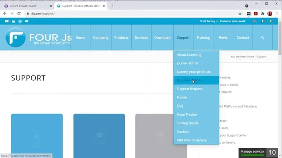Click the red PDF extension icon

pos(256,14)
